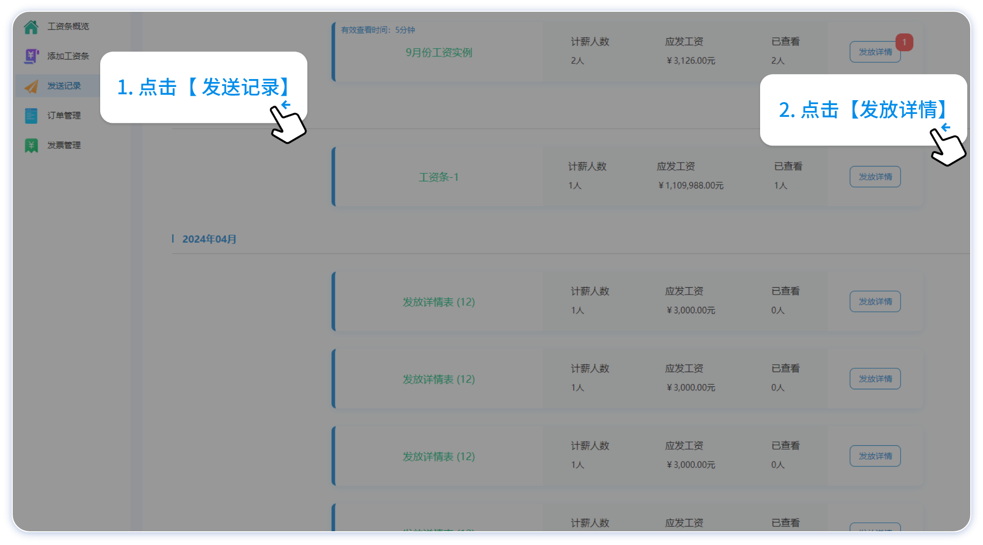The image size is (983, 545).
Task: Click the home icon for 工资条概览
Action: (31, 27)
